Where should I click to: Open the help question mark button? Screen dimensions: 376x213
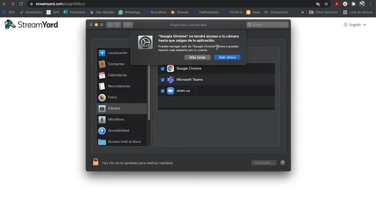282,163
